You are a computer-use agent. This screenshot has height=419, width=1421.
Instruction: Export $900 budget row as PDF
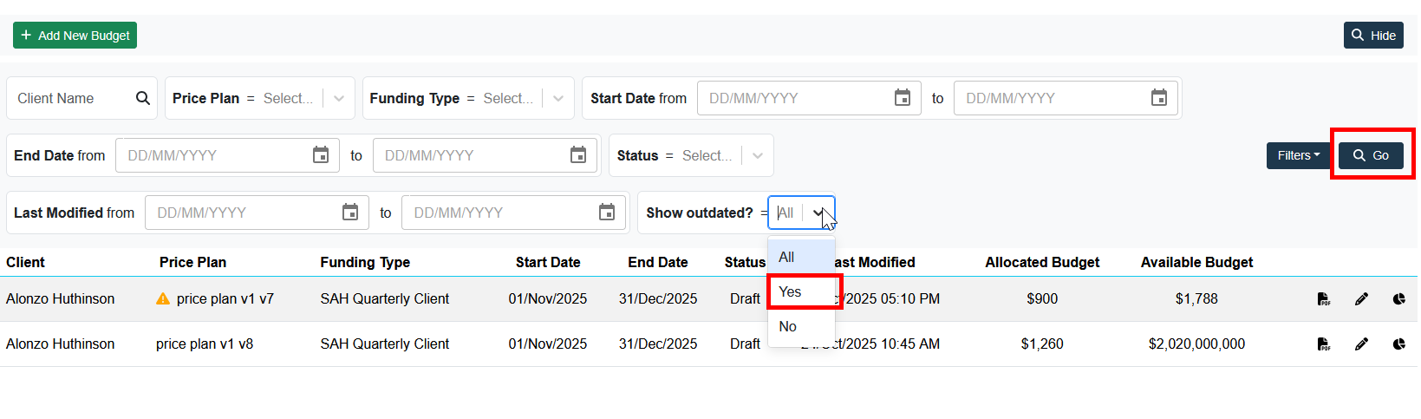point(1323,299)
